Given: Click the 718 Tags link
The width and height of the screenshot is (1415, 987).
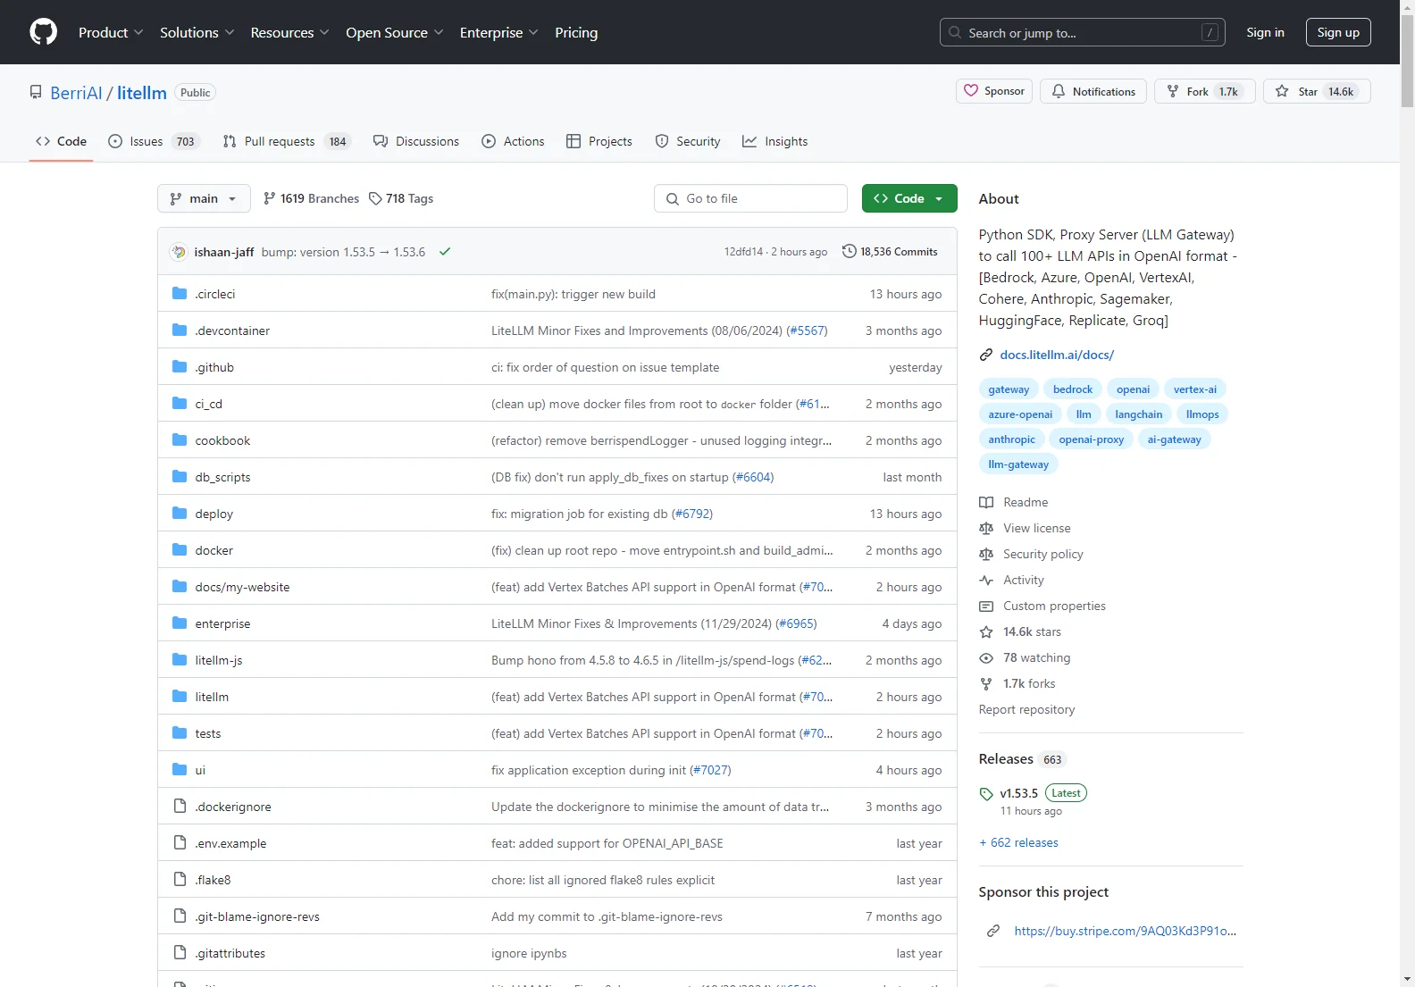Looking at the screenshot, I should pos(401,198).
